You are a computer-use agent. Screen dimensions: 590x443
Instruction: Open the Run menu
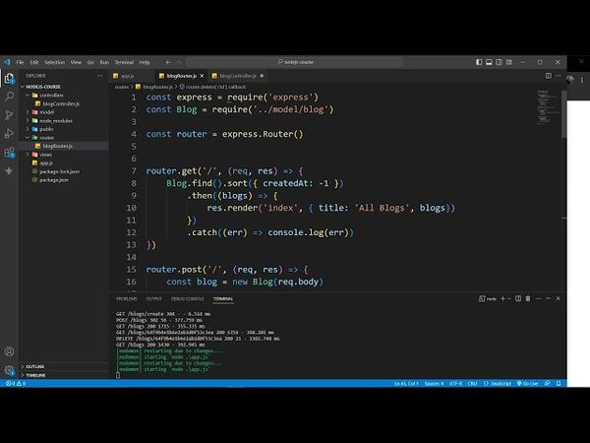coord(104,62)
